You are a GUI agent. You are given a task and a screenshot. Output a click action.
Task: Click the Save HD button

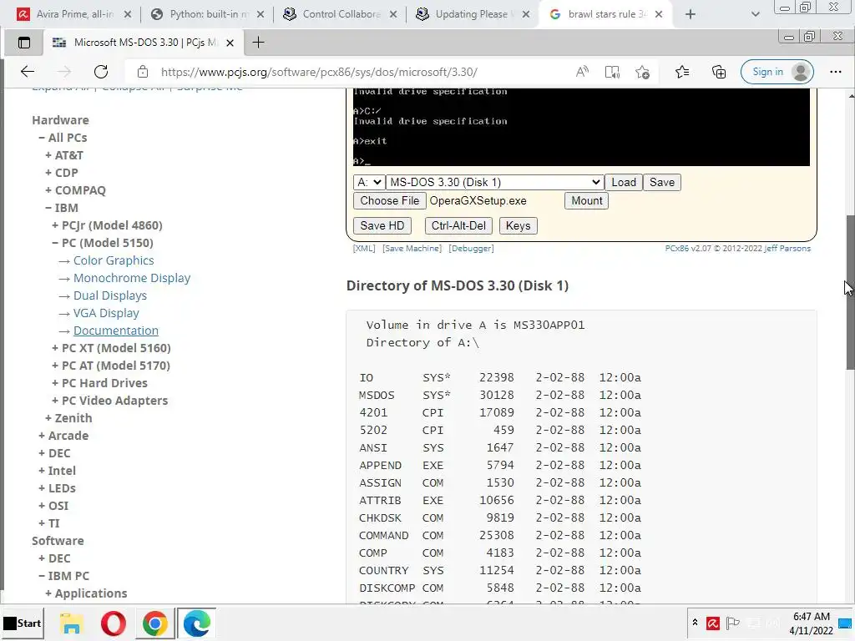[x=382, y=225]
